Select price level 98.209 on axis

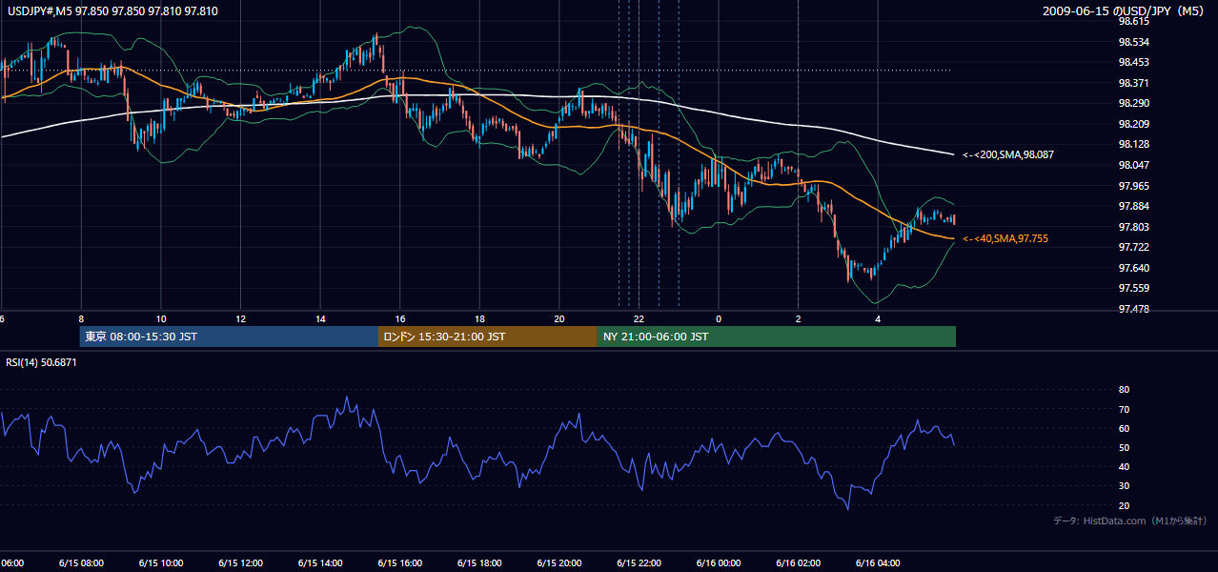pyautogui.click(x=1133, y=124)
